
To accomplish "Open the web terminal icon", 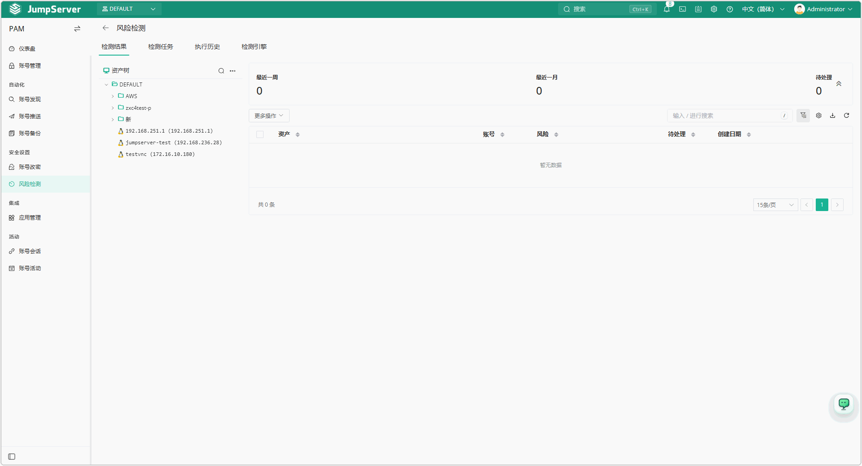I will click(x=682, y=9).
